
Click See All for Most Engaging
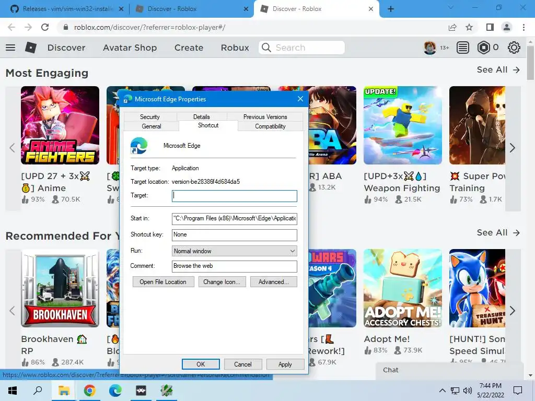point(498,69)
